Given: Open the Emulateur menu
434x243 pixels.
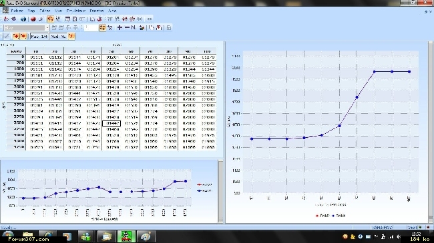Looking at the screenshot, I should coord(76,11).
